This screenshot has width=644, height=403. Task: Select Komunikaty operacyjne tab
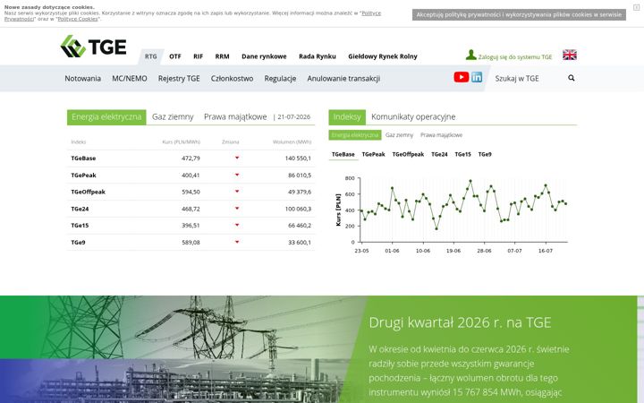413,116
